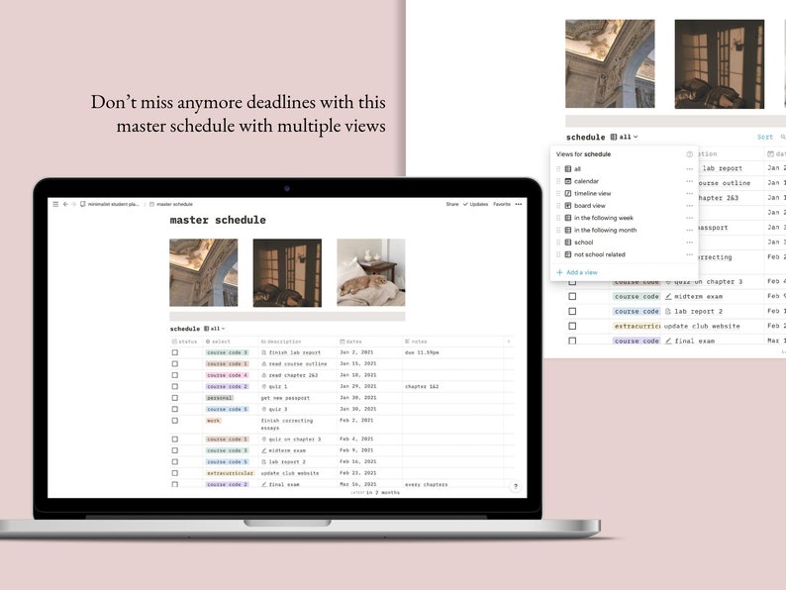The image size is (786, 590).
Task: Open options dots for not school related view
Action: [x=689, y=254]
